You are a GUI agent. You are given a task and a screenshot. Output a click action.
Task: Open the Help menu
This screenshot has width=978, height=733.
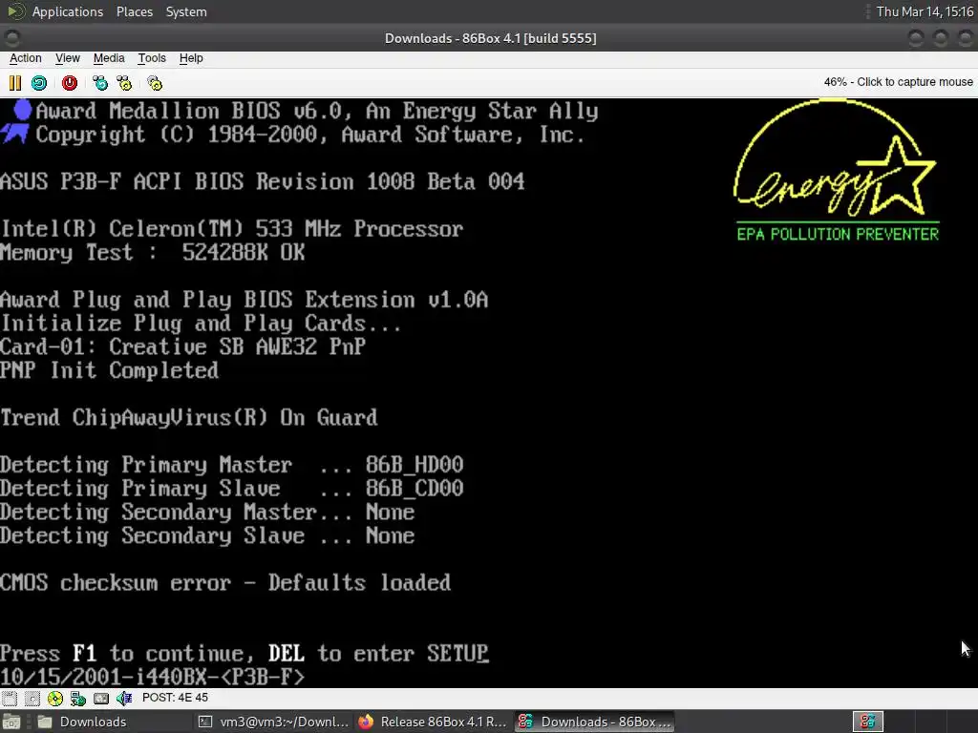click(191, 58)
